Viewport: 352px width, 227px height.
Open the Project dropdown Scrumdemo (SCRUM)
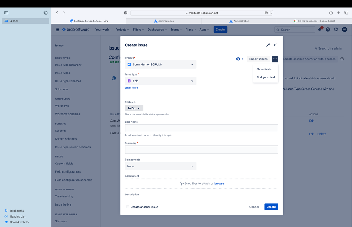[x=161, y=64]
